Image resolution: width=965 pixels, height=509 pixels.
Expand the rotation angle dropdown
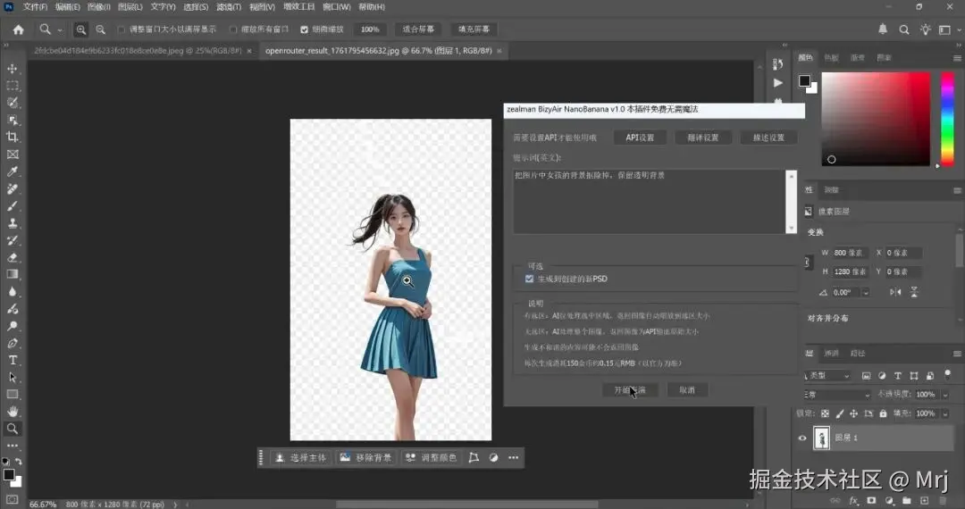pos(866,292)
